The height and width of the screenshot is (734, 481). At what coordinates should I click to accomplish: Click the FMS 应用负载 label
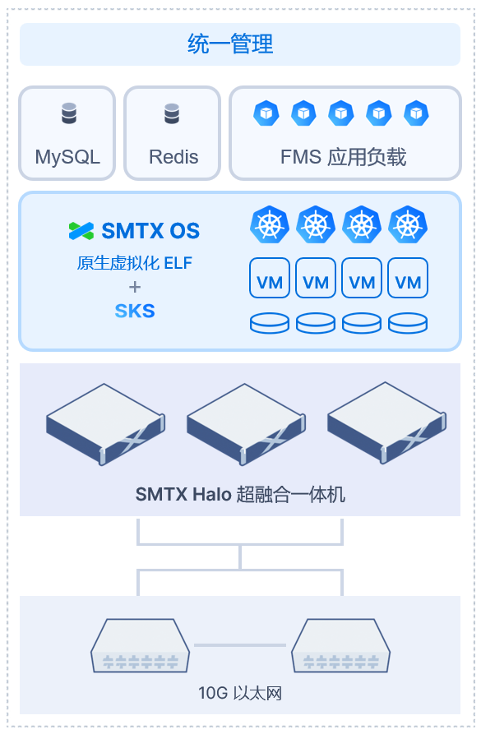344,157
